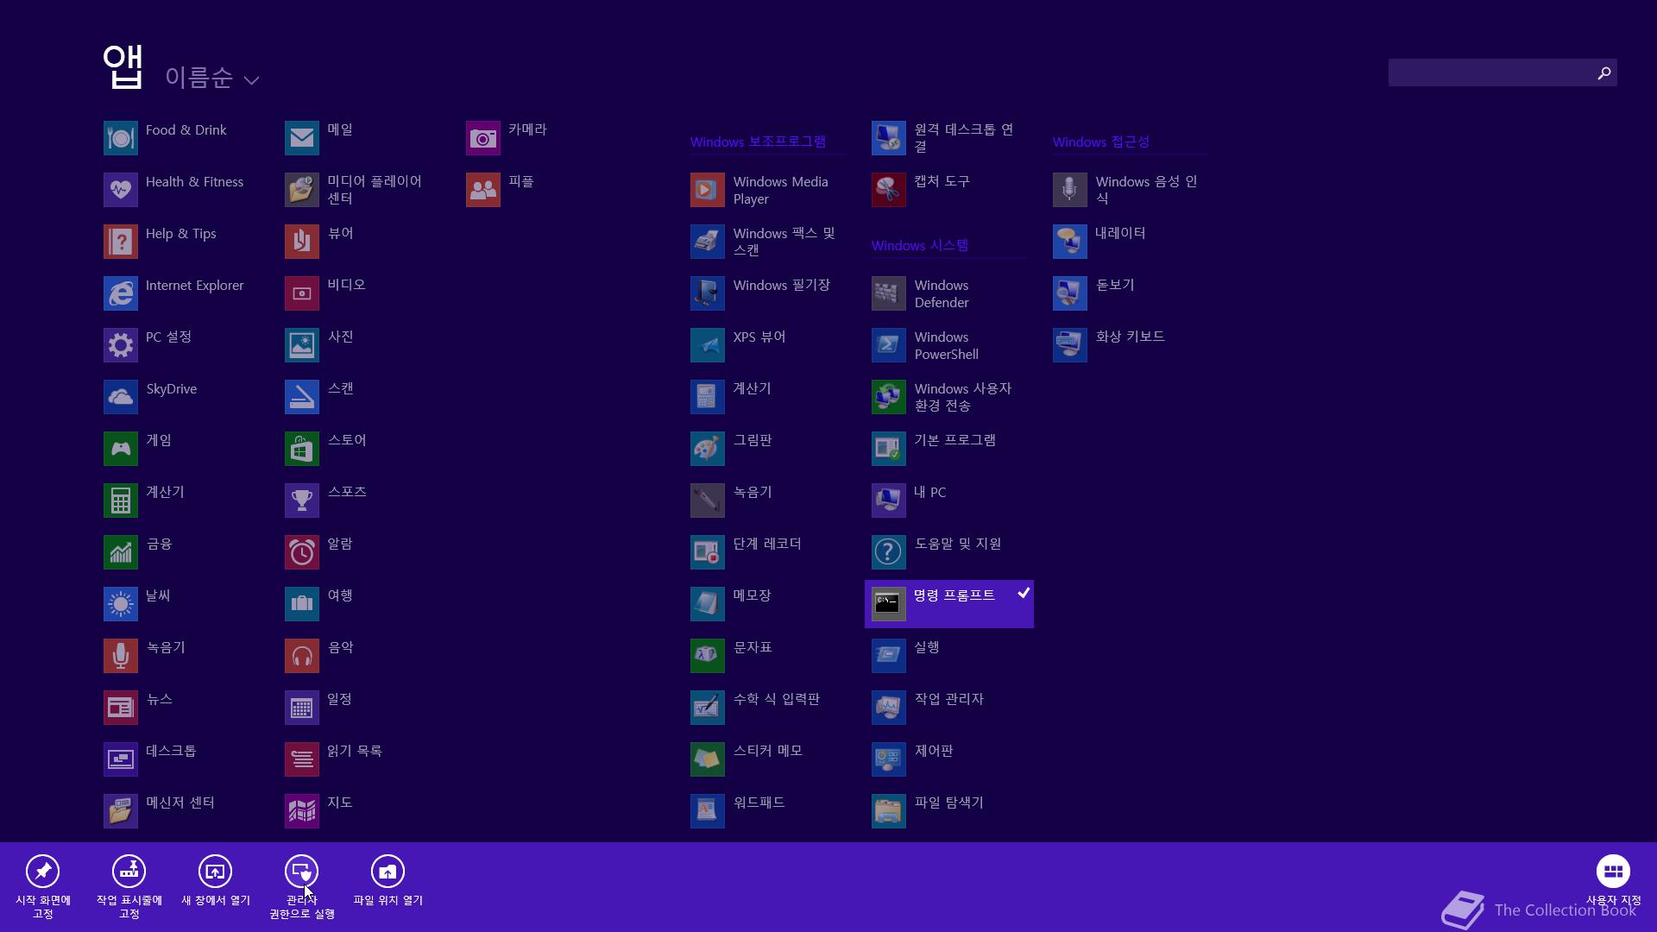Deselect the checked 명령 프롬프트 tile
This screenshot has height=932, width=1657.
tap(949, 604)
